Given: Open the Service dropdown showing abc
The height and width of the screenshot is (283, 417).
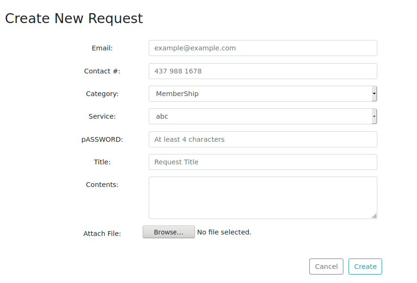Looking at the screenshot, I should pos(263,116).
